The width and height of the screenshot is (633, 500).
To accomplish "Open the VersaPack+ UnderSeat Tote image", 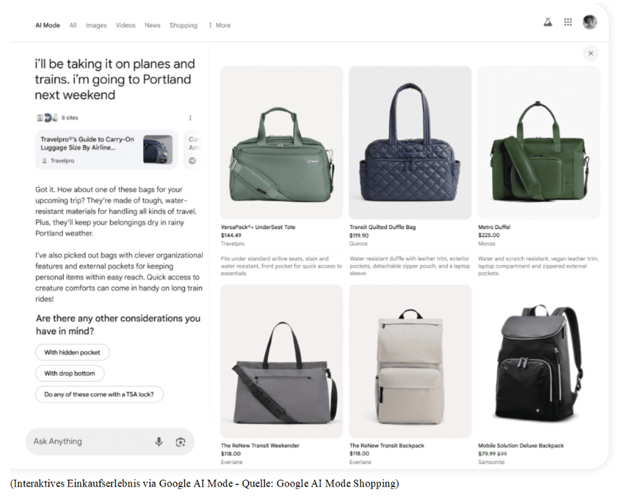I will (281, 142).
